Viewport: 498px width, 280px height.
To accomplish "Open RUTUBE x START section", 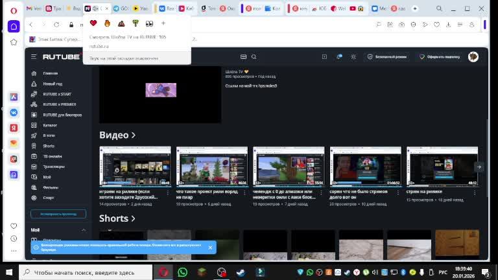I will pos(57,94).
